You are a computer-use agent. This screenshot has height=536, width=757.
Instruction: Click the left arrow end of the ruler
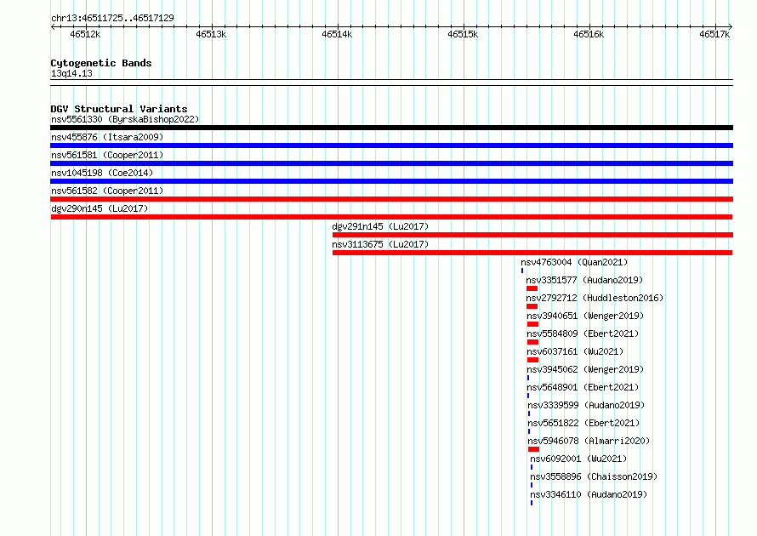[x=53, y=26]
